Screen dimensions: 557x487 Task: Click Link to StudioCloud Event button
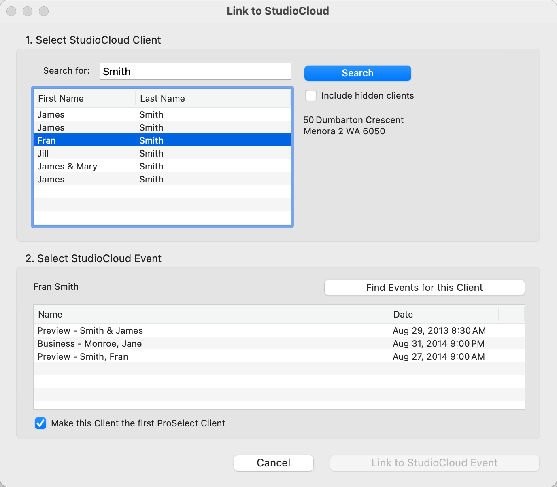click(x=434, y=463)
